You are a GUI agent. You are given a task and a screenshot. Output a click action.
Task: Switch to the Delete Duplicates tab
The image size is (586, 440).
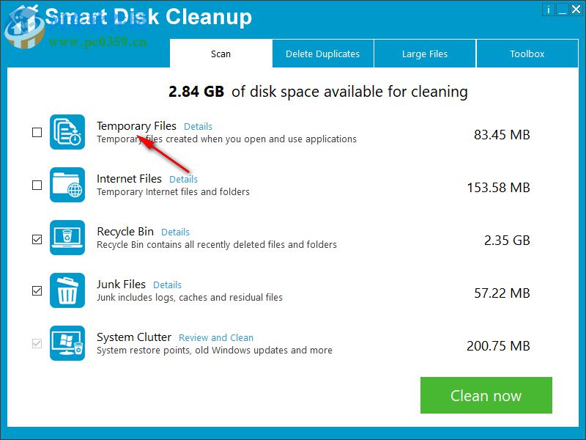coord(322,53)
